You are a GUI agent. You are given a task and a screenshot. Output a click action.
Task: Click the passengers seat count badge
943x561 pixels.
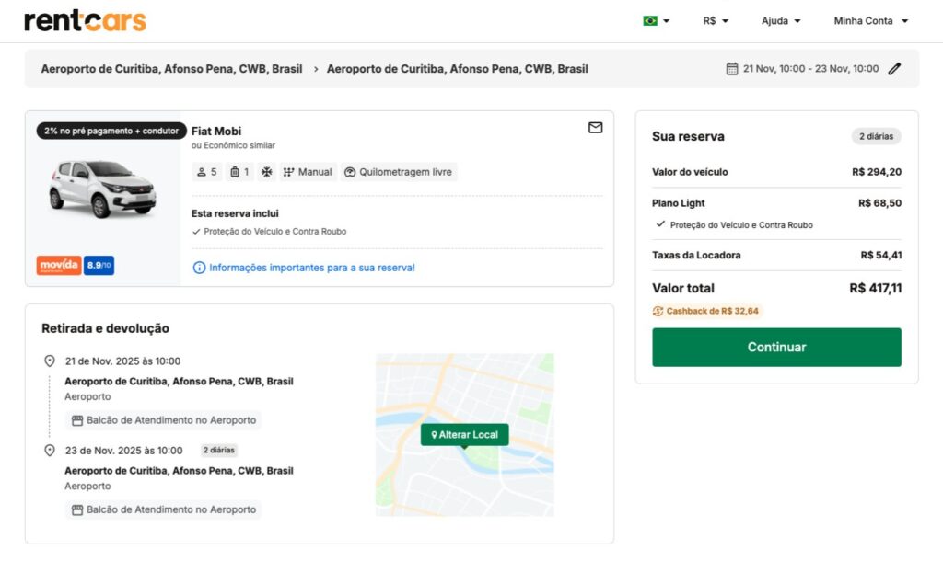207,172
